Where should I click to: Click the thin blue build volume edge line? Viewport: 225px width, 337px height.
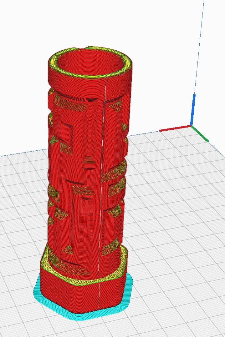(x=200, y=47)
